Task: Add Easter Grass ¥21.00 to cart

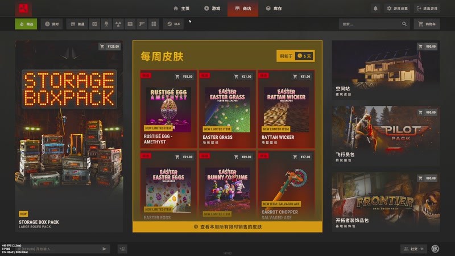Action: 243,77
